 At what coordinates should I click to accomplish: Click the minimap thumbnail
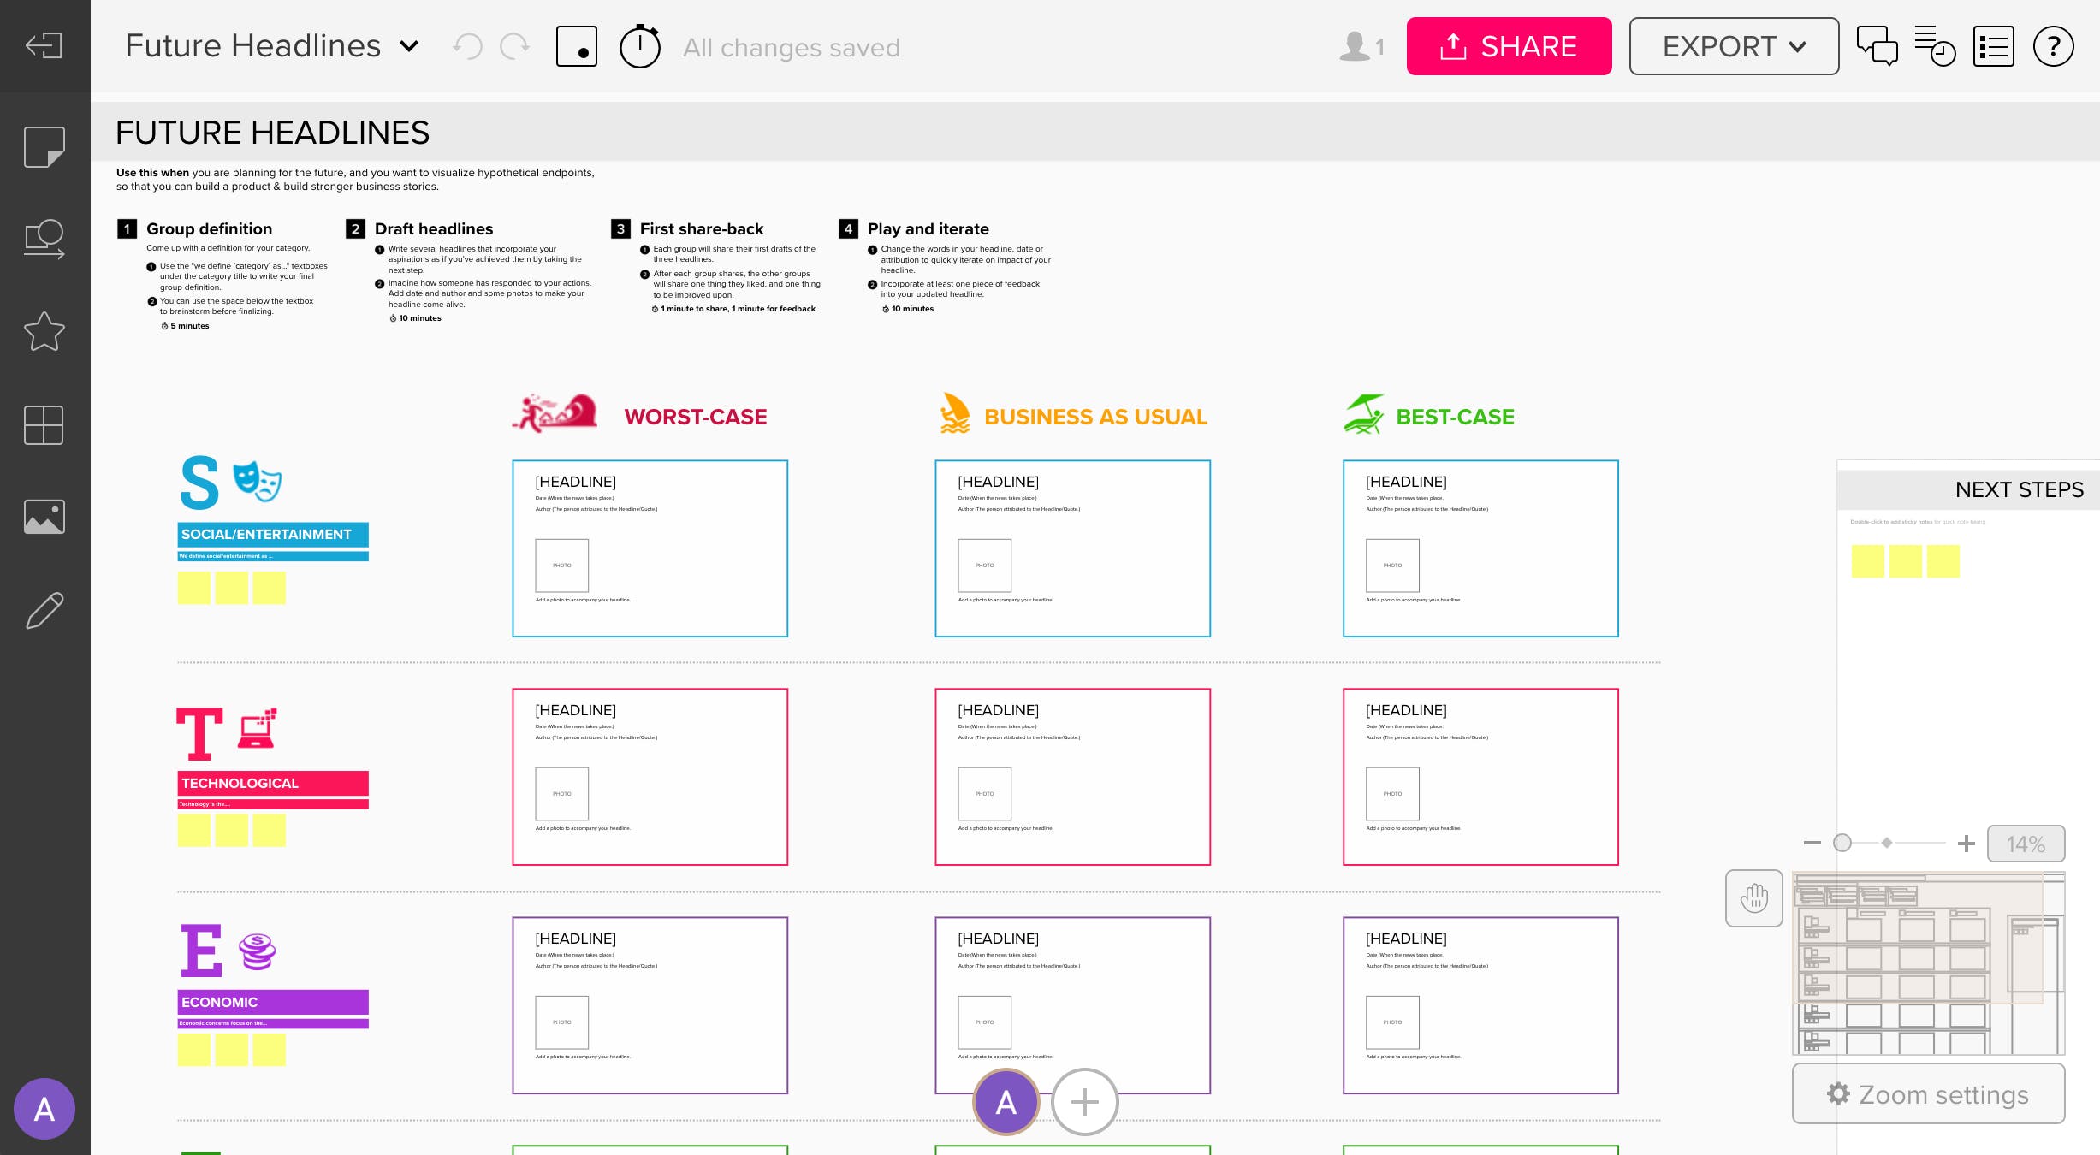click(x=1928, y=963)
